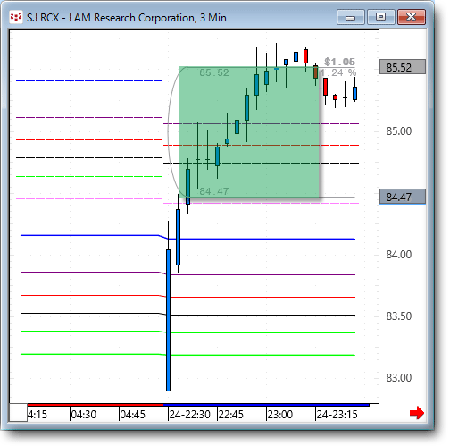Click the 85.52 label inside green box

tap(214, 72)
